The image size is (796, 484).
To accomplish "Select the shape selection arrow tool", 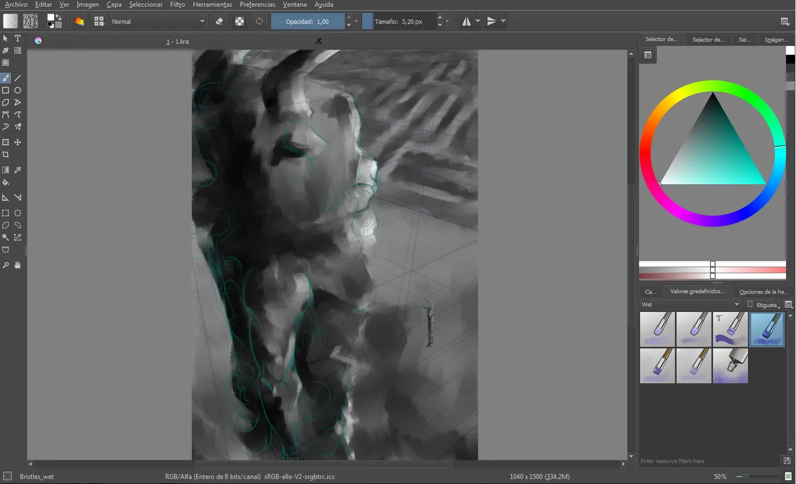I will coord(6,39).
